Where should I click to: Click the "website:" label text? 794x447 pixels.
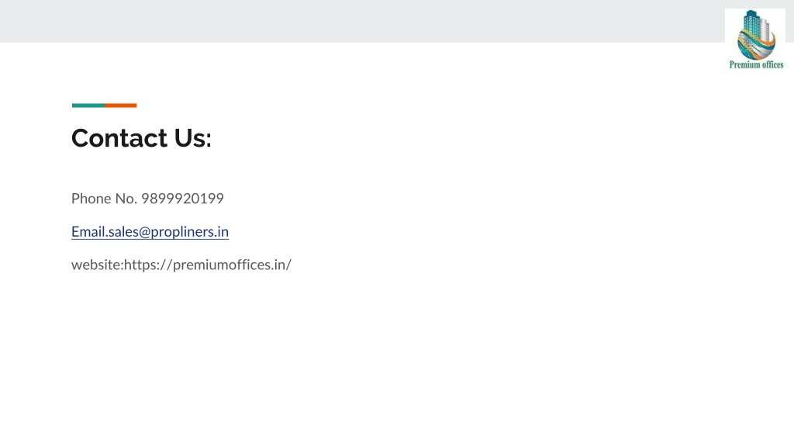[98, 265]
